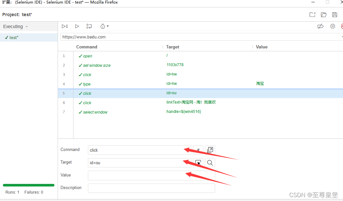The height and width of the screenshot is (201, 343).
Task: Open project folder icon
Action: coord(324,15)
